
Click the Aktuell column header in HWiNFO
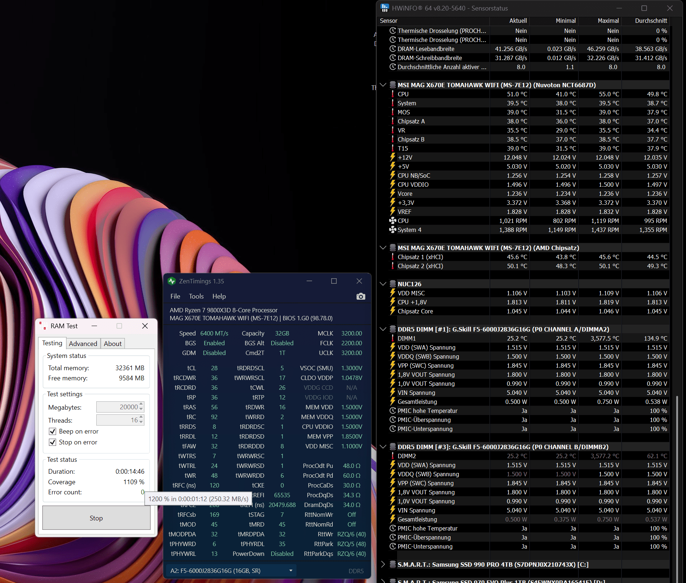tap(509, 21)
